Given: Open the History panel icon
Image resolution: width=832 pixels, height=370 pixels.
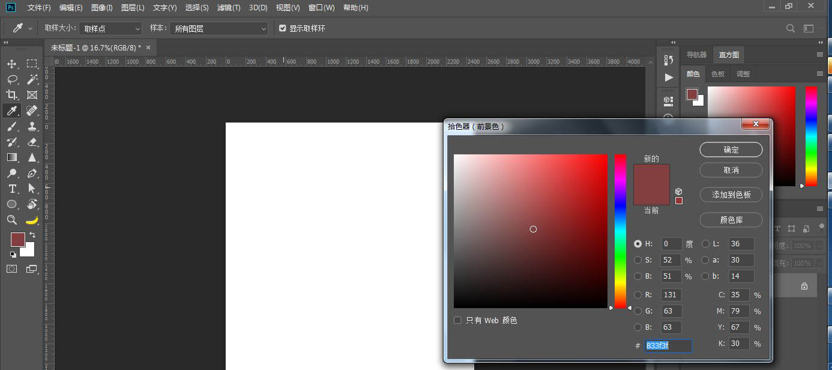Looking at the screenshot, I should [669, 60].
